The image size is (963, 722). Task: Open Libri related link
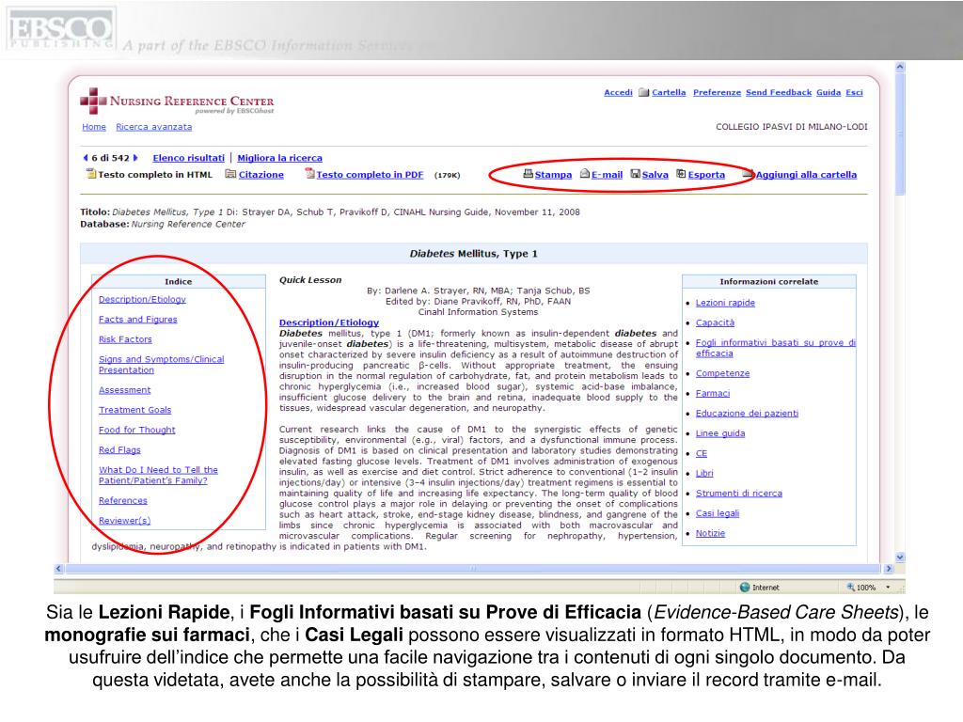(x=704, y=473)
